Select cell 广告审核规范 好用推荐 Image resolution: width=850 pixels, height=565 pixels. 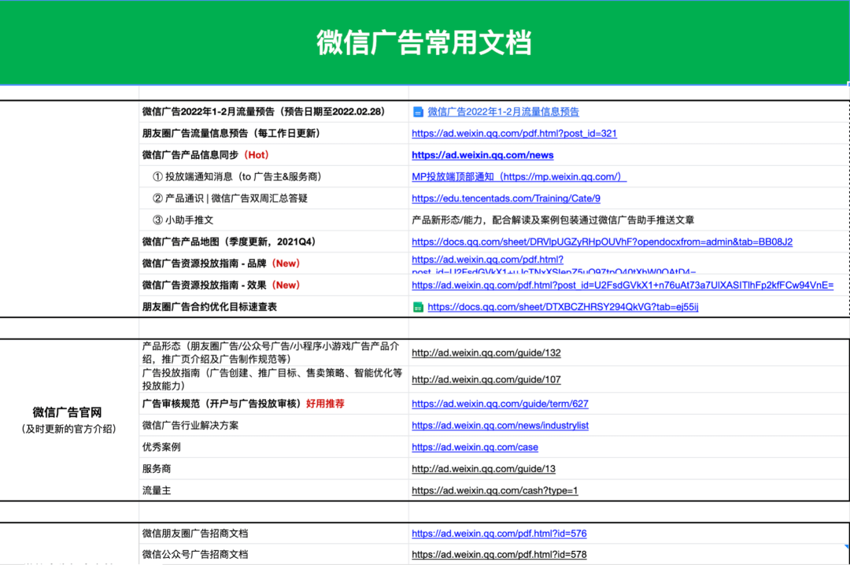click(x=274, y=404)
